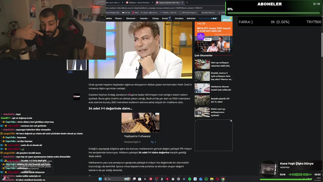Screen dimensions: 323x182
Task: Click the 'Aç' button in Yeşilçam ad
Action: 153,142
